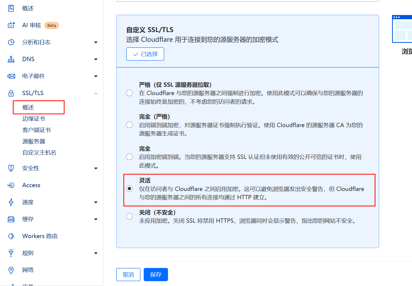Click the browser window illustration thumbnail
The width and height of the screenshot is (412, 286).
pos(402,29)
